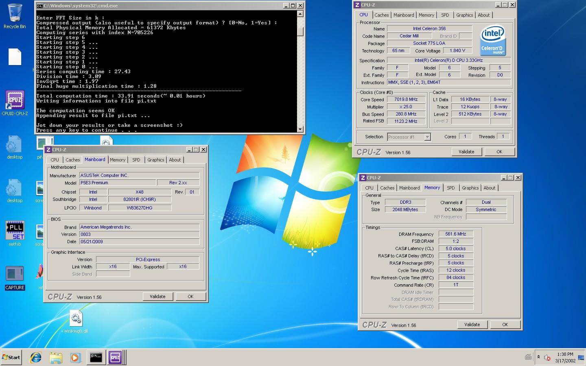
Task: Switch to CPU tab in Mainboard window
Action: tap(55, 160)
